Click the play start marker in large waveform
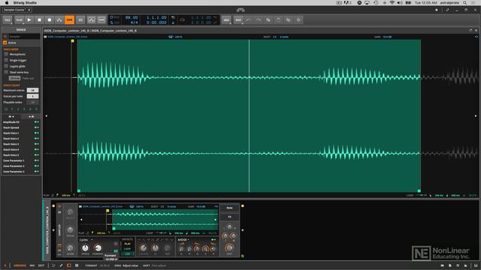The width and height of the screenshot is (481, 270). point(72,41)
